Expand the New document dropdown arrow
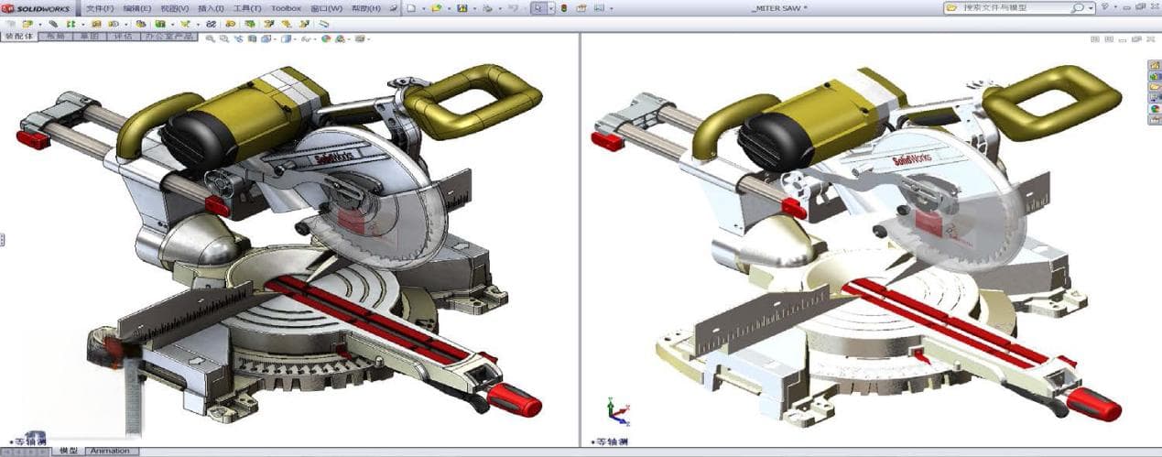1162x457 pixels. pos(424,9)
